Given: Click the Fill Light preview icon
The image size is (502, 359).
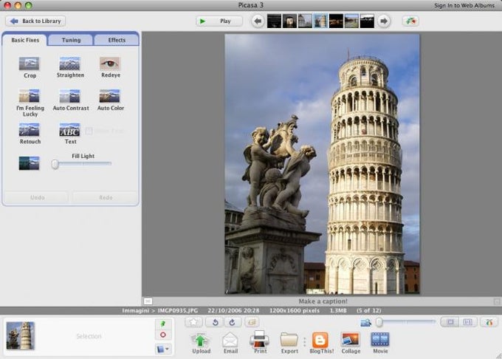Looking at the screenshot, I should [29, 163].
